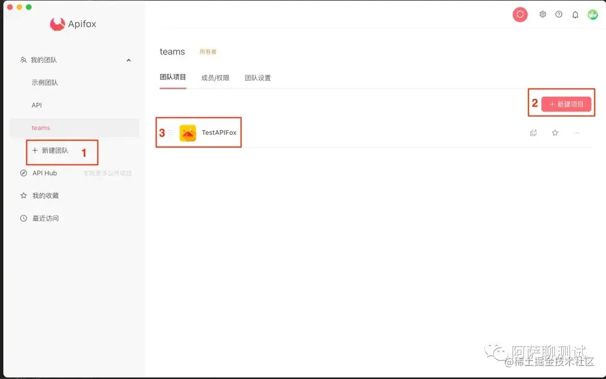The height and width of the screenshot is (379, 606).
Task: Collapse the 我的团队 section chevron
Action: (x=128, y=60)
